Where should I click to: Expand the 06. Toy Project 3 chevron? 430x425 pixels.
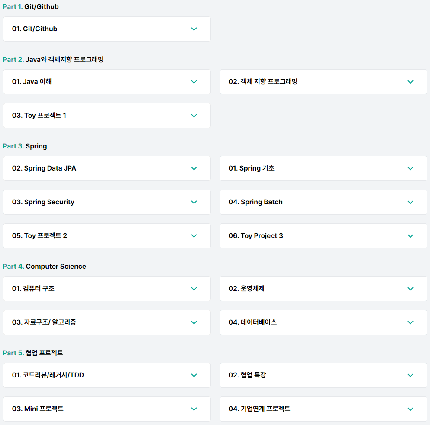pos(410,236)
